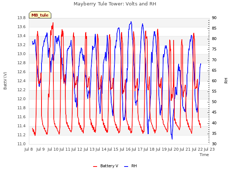231x173 pixels.
Task: Click the 70 right axis tick label
Action: tap(214, 60)
